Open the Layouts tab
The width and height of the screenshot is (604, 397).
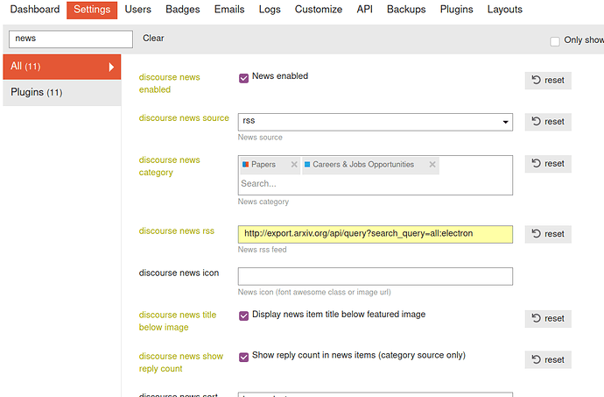504,10
